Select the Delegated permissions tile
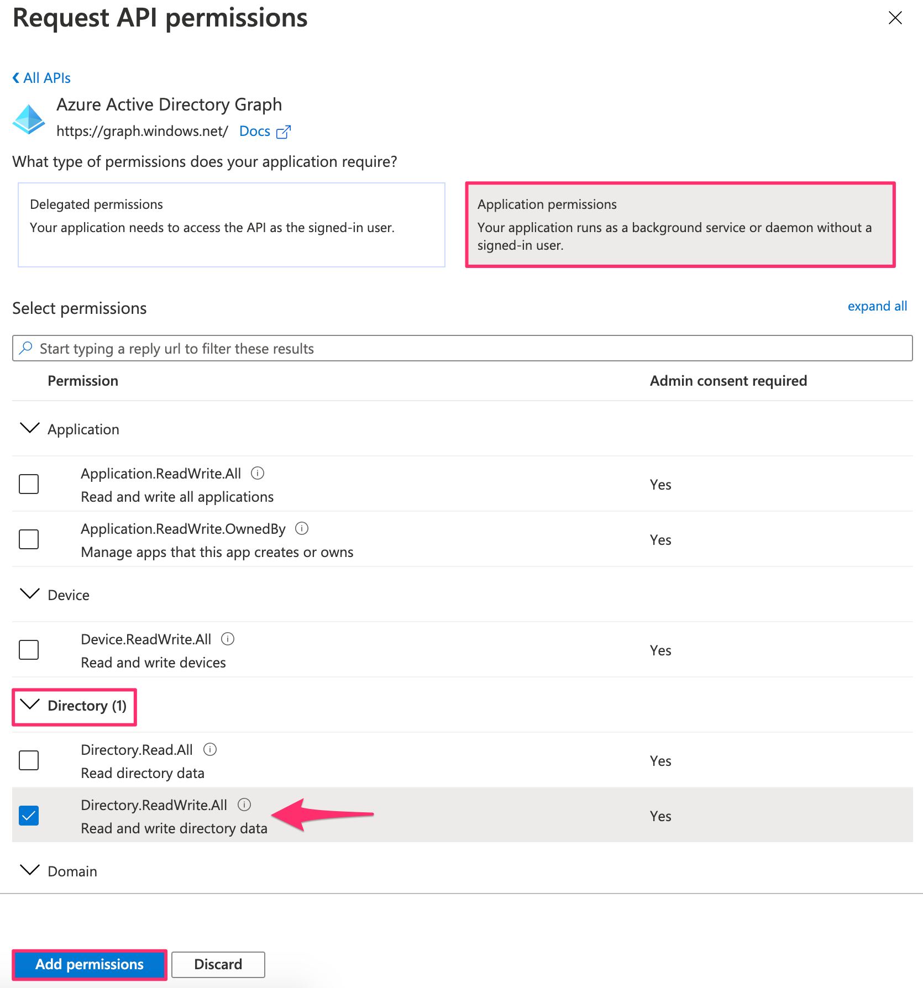Image resolution: width=923 pixels, height=988 pixels. pos(231,225)
